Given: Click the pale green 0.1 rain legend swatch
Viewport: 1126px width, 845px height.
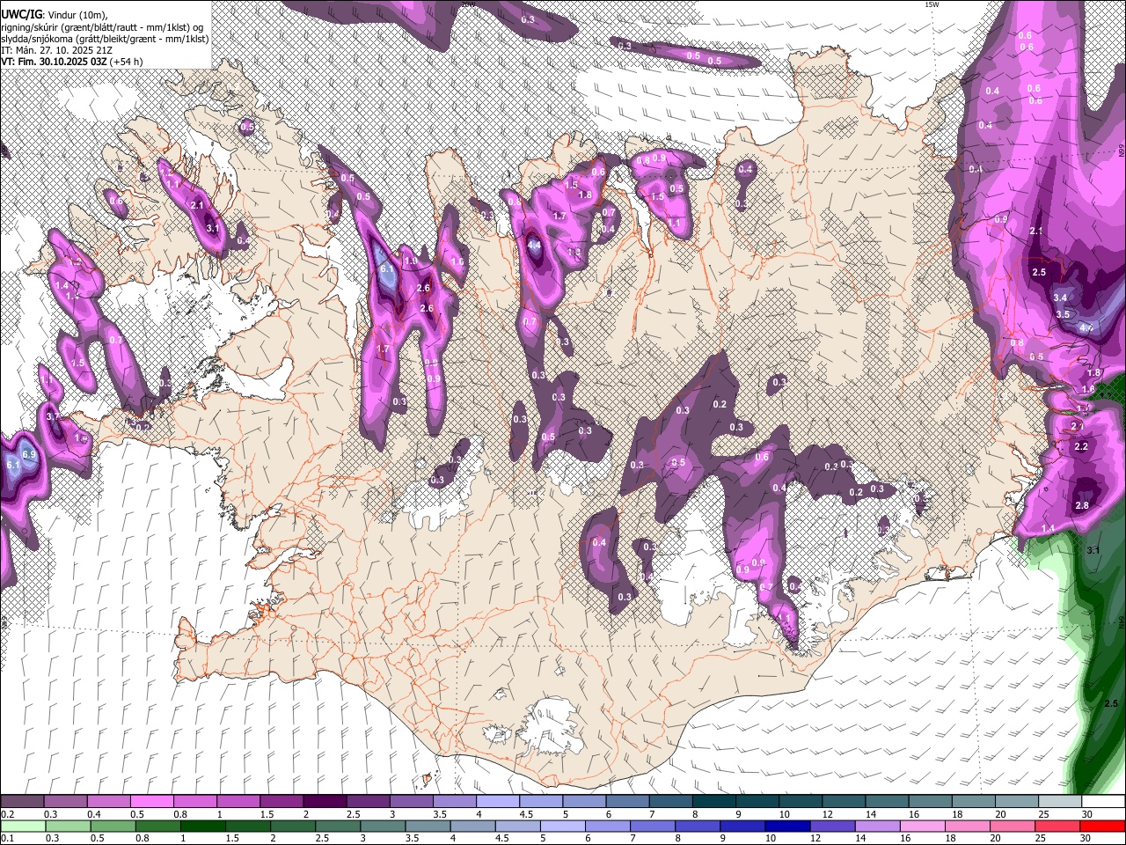Looking at the screenshot, I should [x=24, y=827].
